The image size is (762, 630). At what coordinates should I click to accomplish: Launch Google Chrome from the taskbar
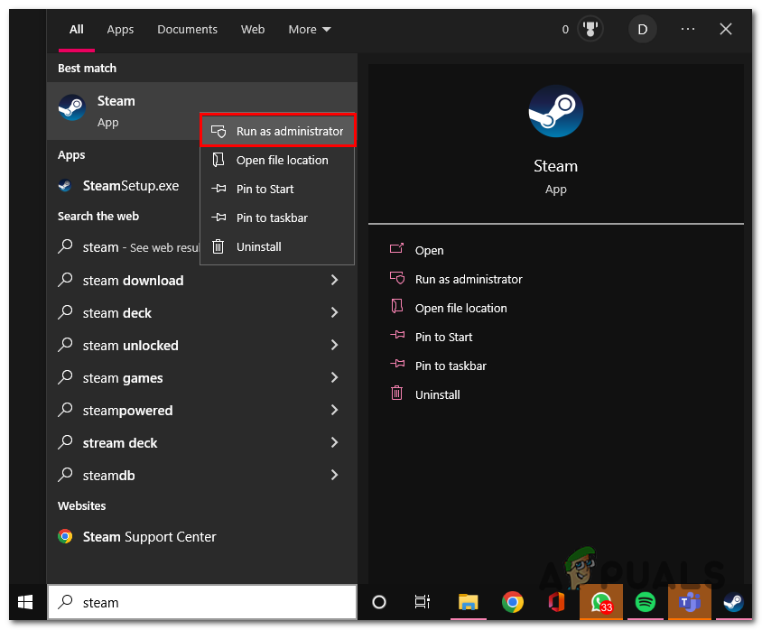512,602
